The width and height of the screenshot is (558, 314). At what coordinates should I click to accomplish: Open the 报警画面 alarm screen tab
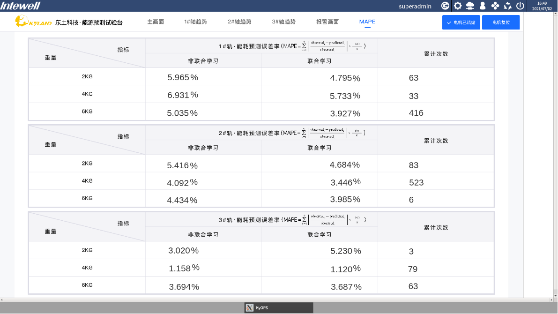tap(327, 22)
